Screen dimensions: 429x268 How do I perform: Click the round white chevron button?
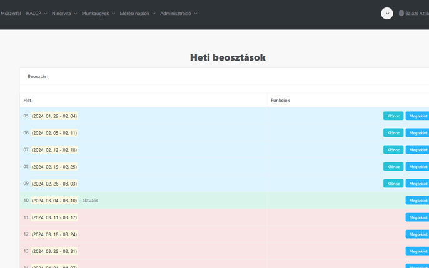tap(387, 13)
